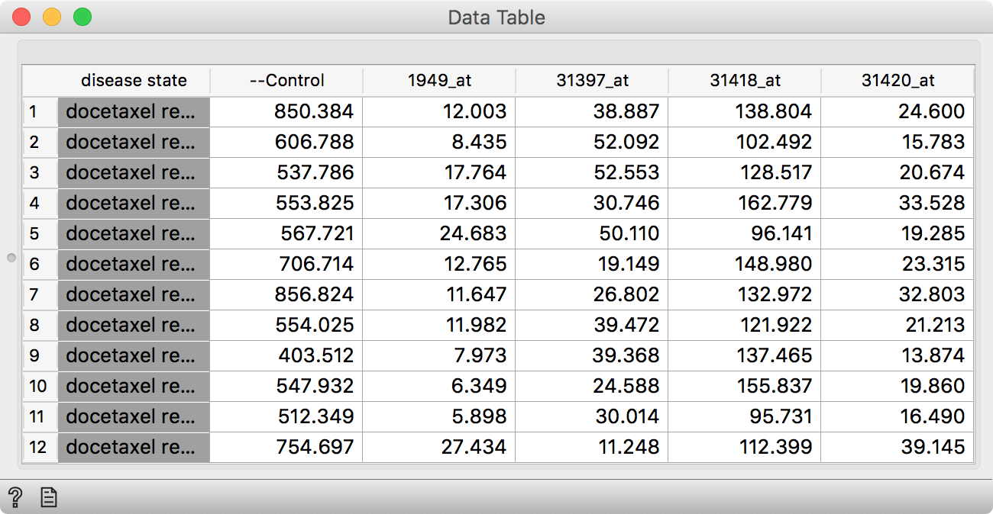Select the cell with value 15.783

898,142
